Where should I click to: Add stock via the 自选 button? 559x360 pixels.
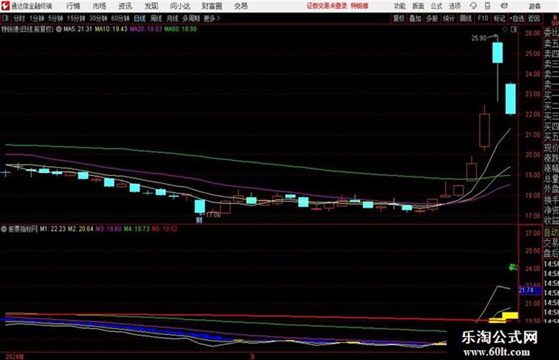517,18
